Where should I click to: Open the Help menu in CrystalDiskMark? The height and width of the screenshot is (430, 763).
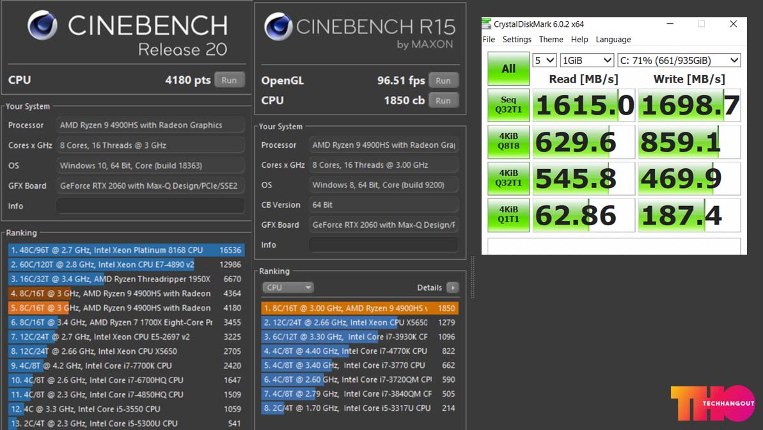[x=579, y=40]
